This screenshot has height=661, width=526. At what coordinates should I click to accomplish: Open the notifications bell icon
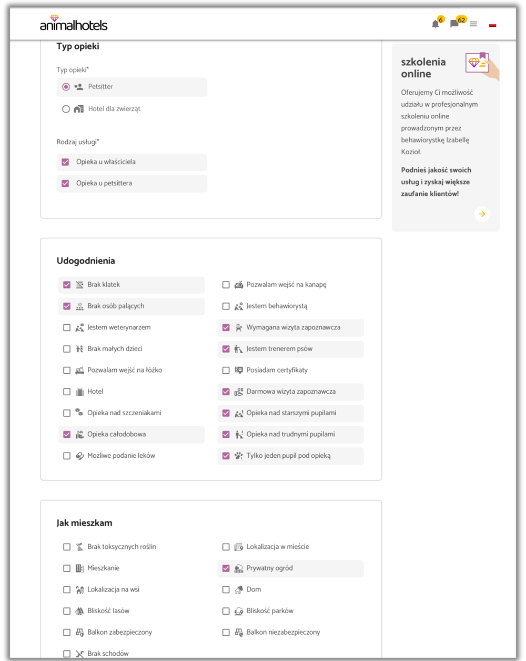coord(435,24)
